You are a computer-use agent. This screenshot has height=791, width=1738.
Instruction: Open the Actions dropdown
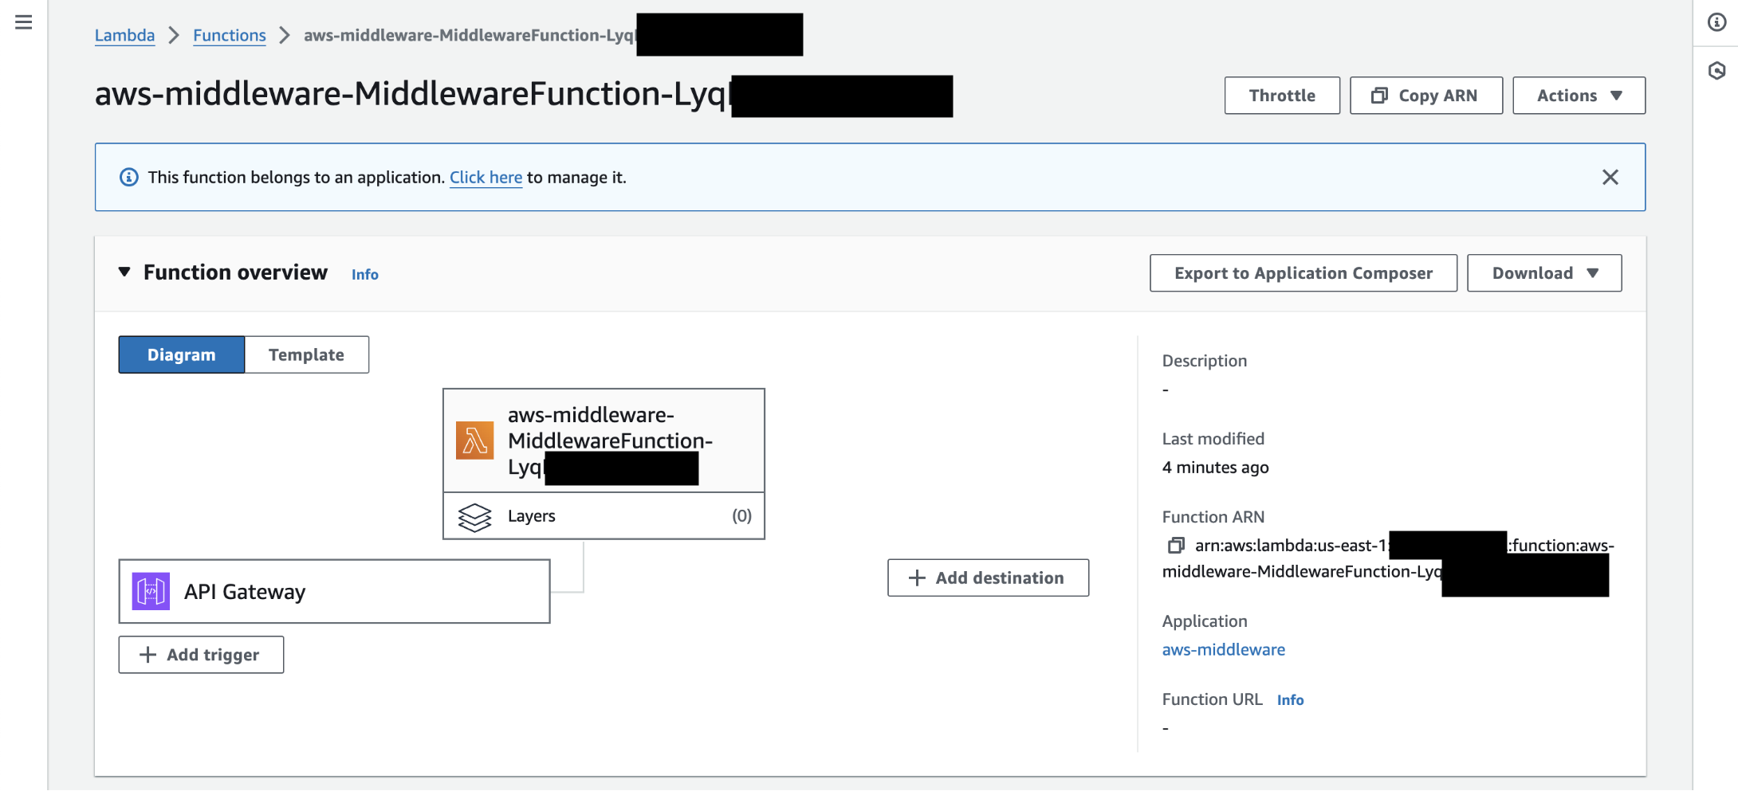pyautogui.click(x=1579, y=95)
